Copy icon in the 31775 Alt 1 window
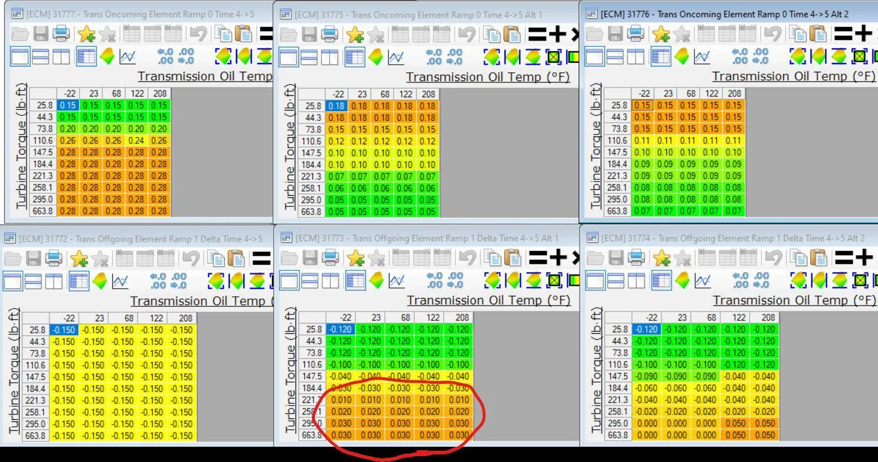 pyautogui.click(x=491, y=34)
